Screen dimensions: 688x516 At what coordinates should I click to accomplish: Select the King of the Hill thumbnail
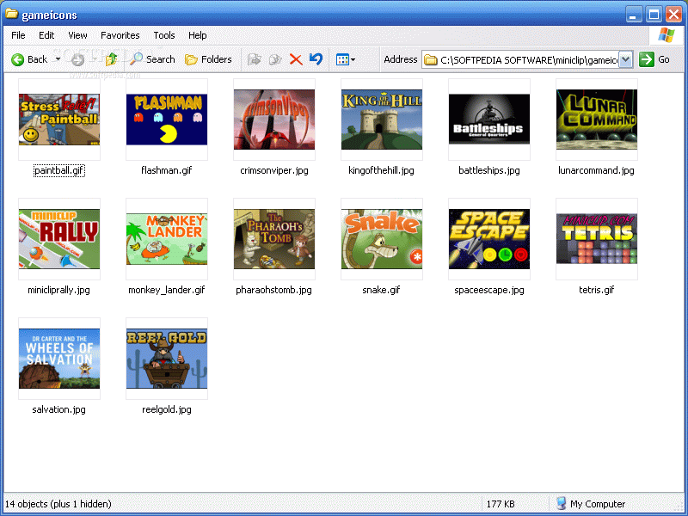click(x=382, y=120)
